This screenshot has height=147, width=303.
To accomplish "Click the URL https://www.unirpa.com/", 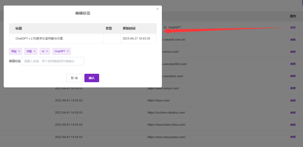I will [163, 88].
